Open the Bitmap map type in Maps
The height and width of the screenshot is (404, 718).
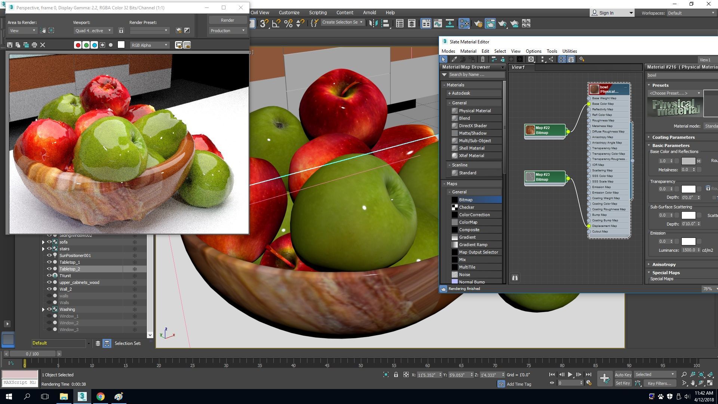click(465, 199)
